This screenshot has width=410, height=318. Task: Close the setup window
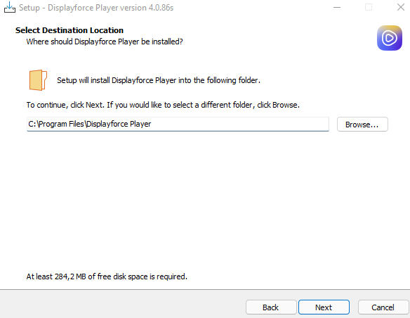point(401,7)
